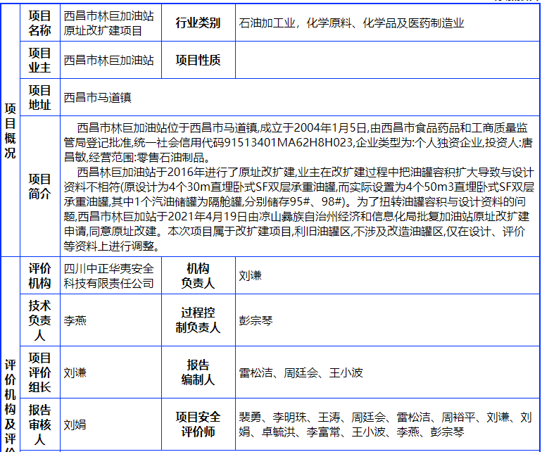The image size is (542, 452).
Task: Click the 项目简介 label cell
Action: pyautogui.click(x=39, y=187)
